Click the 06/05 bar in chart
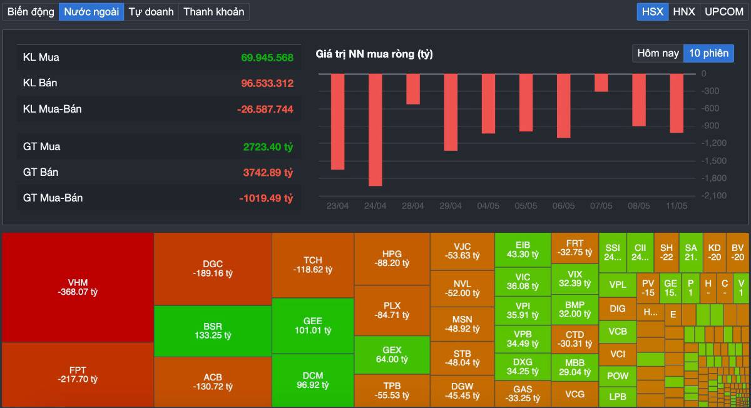 (563, 106)
